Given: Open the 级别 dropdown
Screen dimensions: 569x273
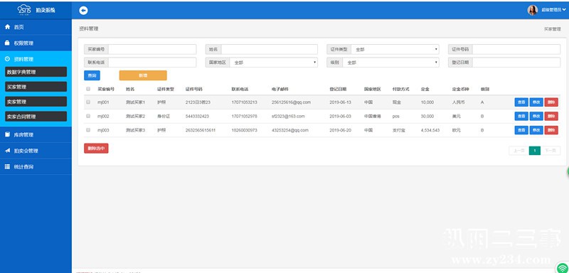Looking at the screenshot, I should pyautogui.click(x=390, y=63).
